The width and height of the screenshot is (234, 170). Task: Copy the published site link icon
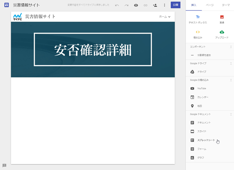(x=145, y=5)
